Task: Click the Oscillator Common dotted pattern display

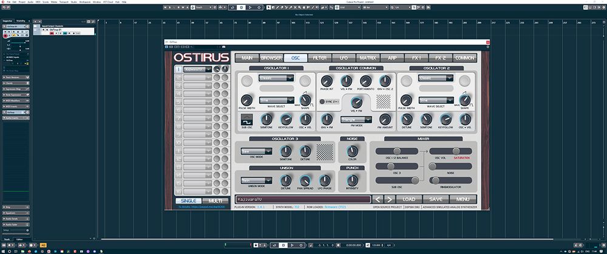Action: (384, 101)
